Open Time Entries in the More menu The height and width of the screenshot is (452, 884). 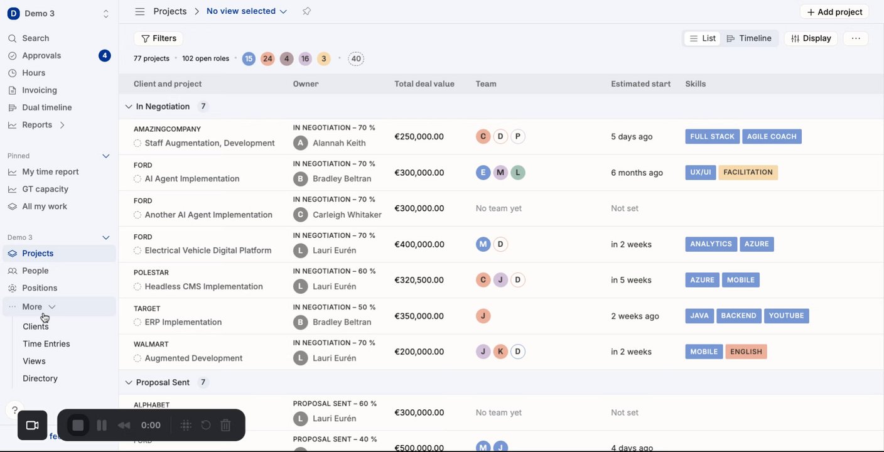46,344
